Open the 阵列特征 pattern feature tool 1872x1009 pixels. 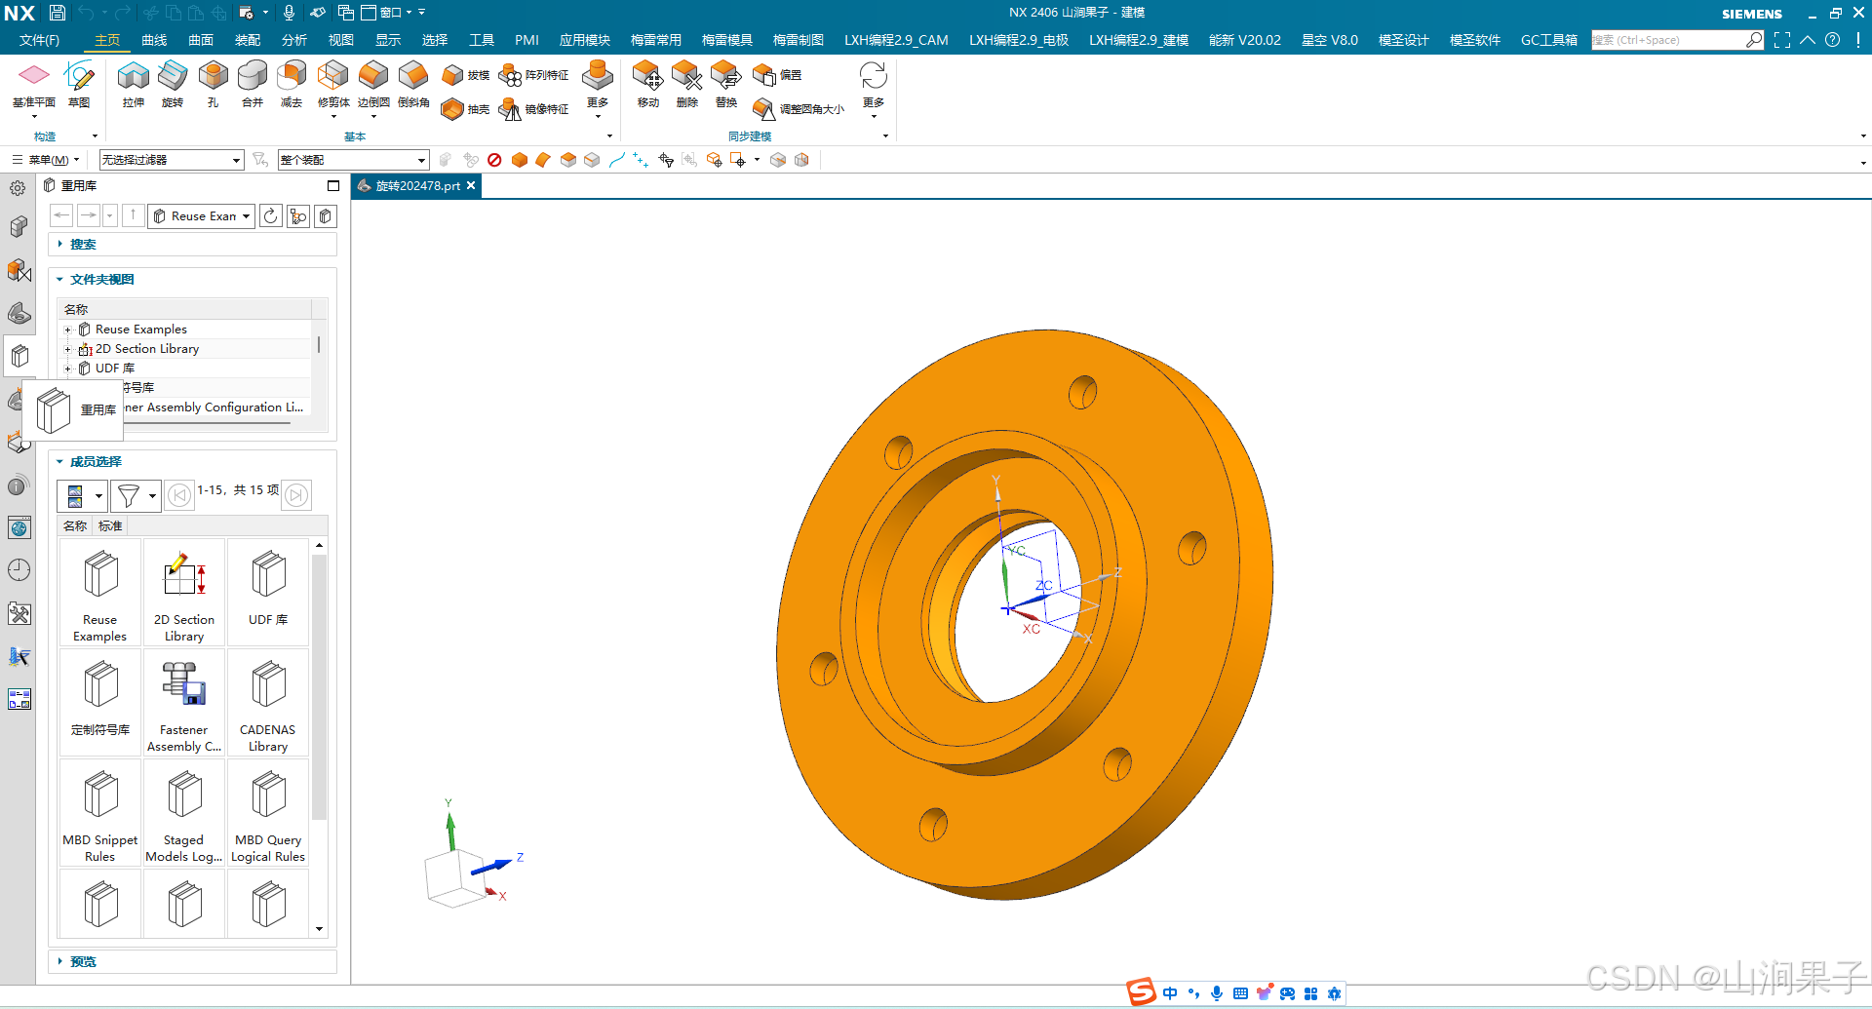pos(533,75)
